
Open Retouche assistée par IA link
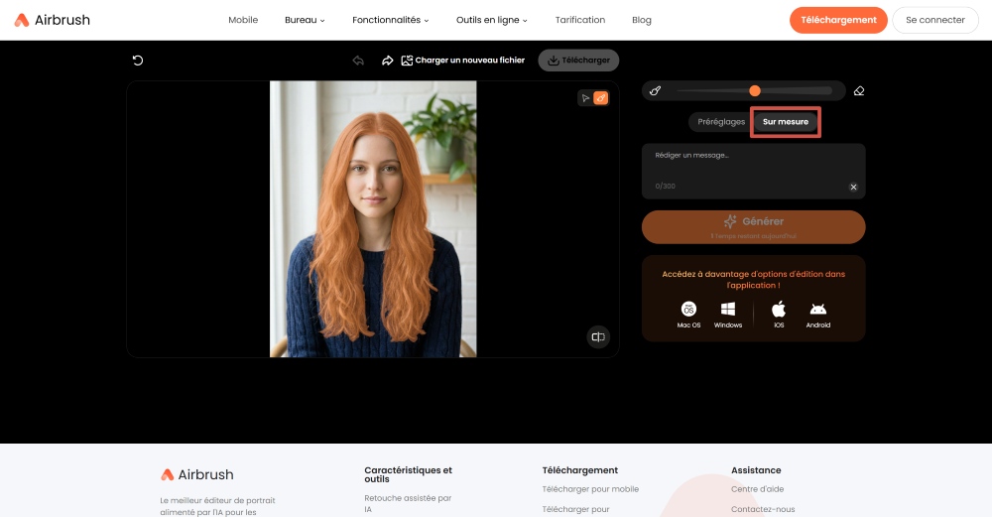pos(408,504)
